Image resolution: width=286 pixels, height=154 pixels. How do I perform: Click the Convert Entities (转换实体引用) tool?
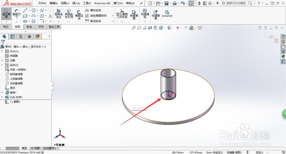(69, 14)
